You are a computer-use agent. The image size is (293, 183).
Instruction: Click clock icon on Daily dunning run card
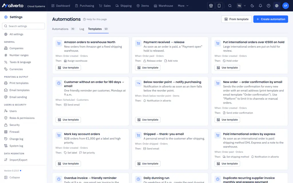[x=138, y=179]
